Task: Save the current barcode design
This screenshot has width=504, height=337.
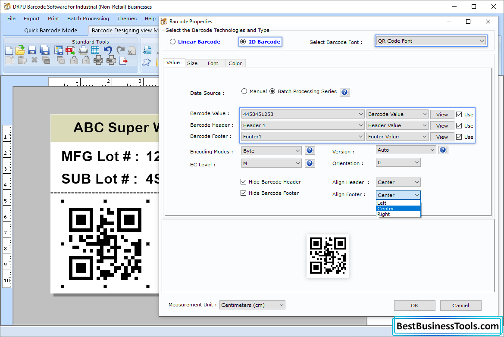Action: click(x=32, y=50)
